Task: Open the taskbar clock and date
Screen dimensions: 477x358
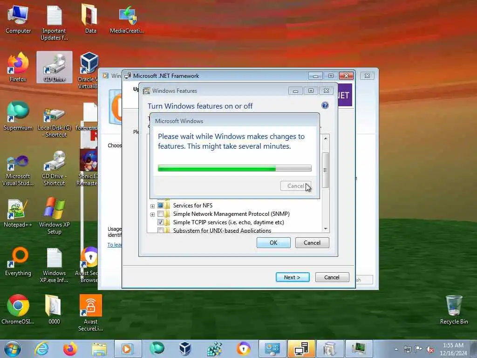Action: pyautogui.click(x=453, y=349)
